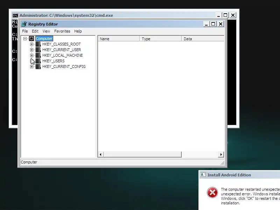Screen dimensions: 280x210
Task: Open the Edit menu in Registry Editor
Action: point(35,31)
